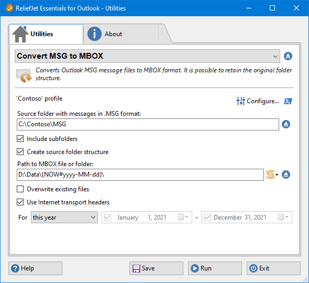Open the start date calendar picker
Screen dimensions: 309x283
pyautogui.click(x=183, y=217)
